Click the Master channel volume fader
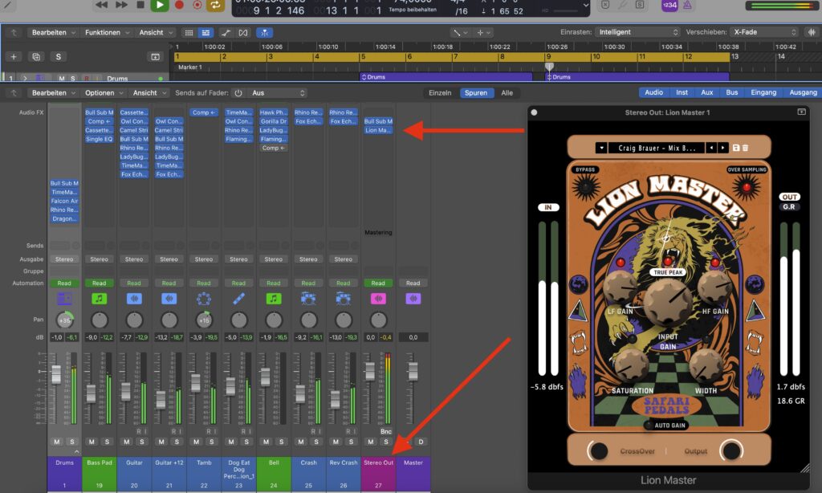 413,370
